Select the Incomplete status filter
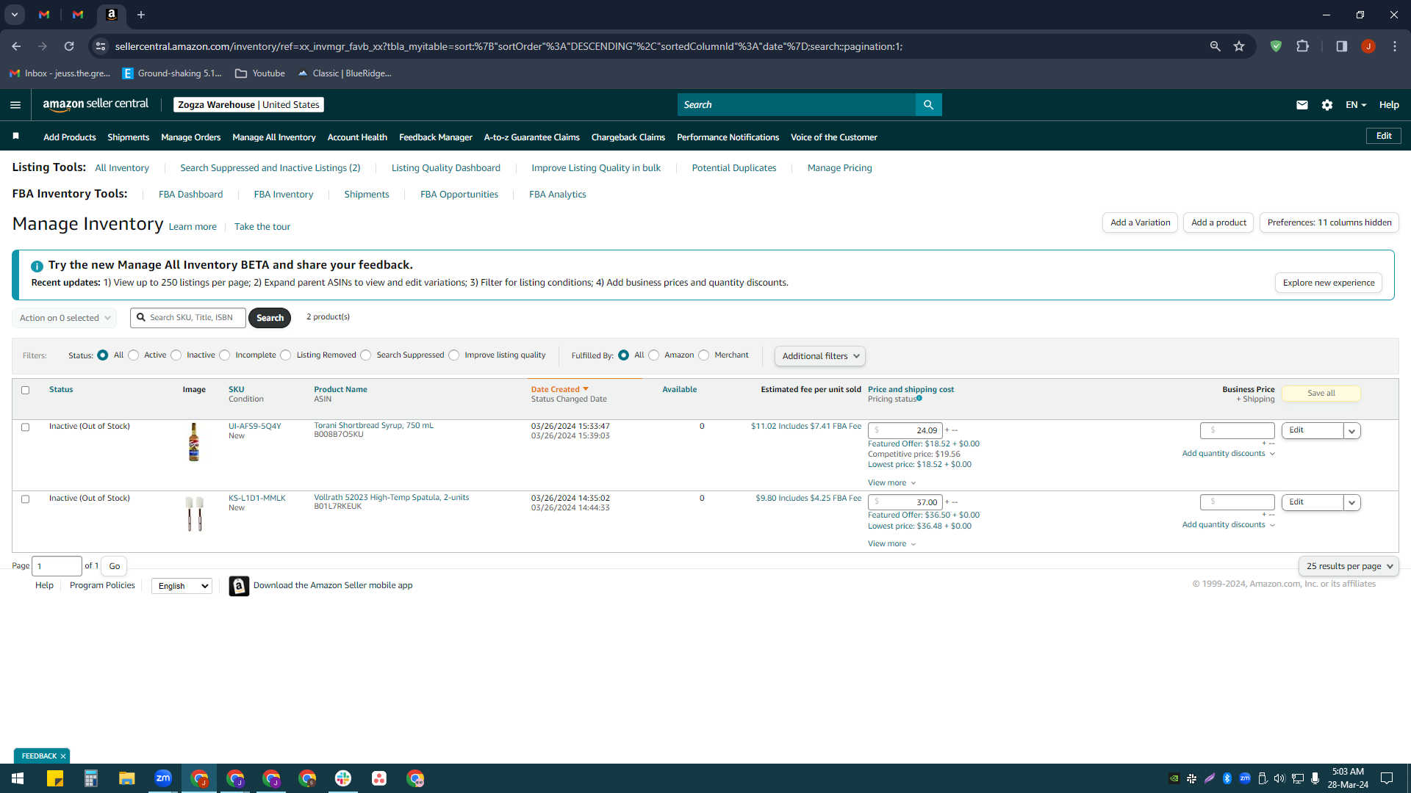Viewport: 1411px width, 793px height. [x=225, y=355]
